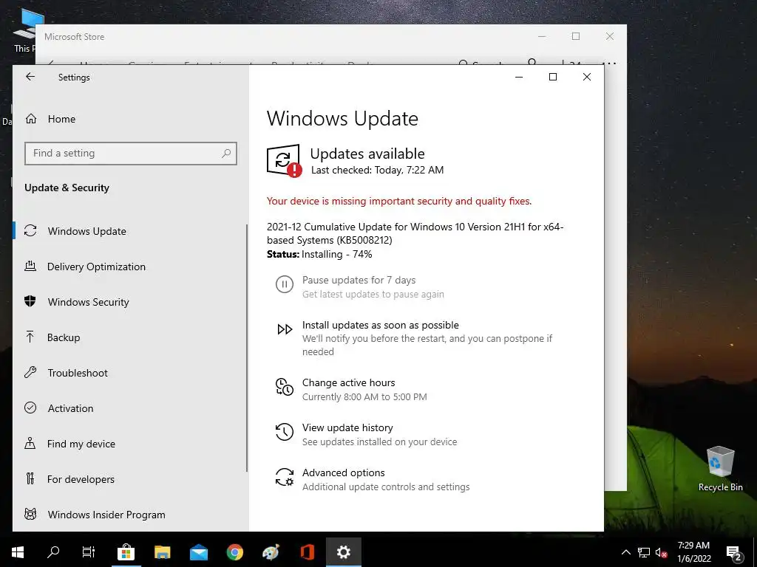This screenshot has width=757, height=567.
Task: Click the pause circle icon
Action: 285,284
